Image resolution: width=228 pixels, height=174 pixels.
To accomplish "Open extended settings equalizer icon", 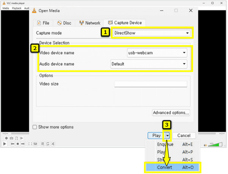I will point(35,144).
